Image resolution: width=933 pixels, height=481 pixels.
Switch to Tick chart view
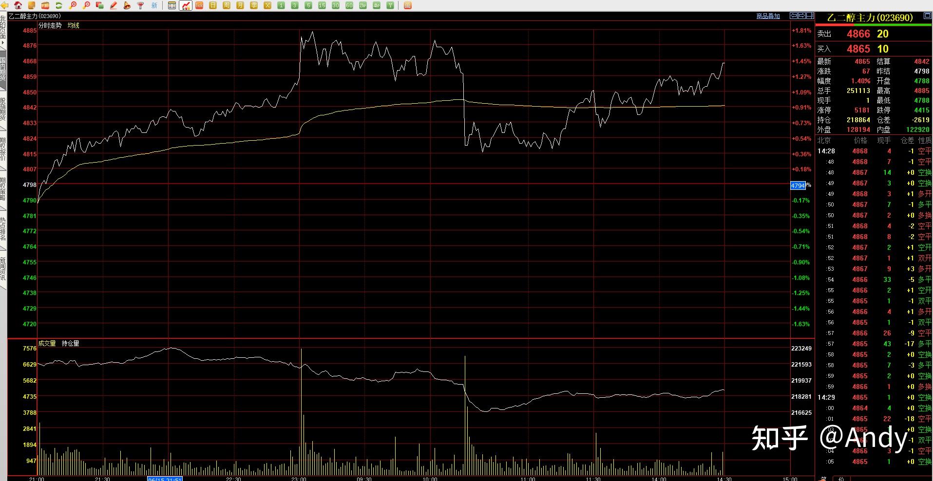[199, 5]
